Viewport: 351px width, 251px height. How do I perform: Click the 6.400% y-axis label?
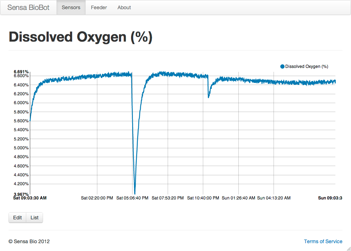click(x=21, y=85)
